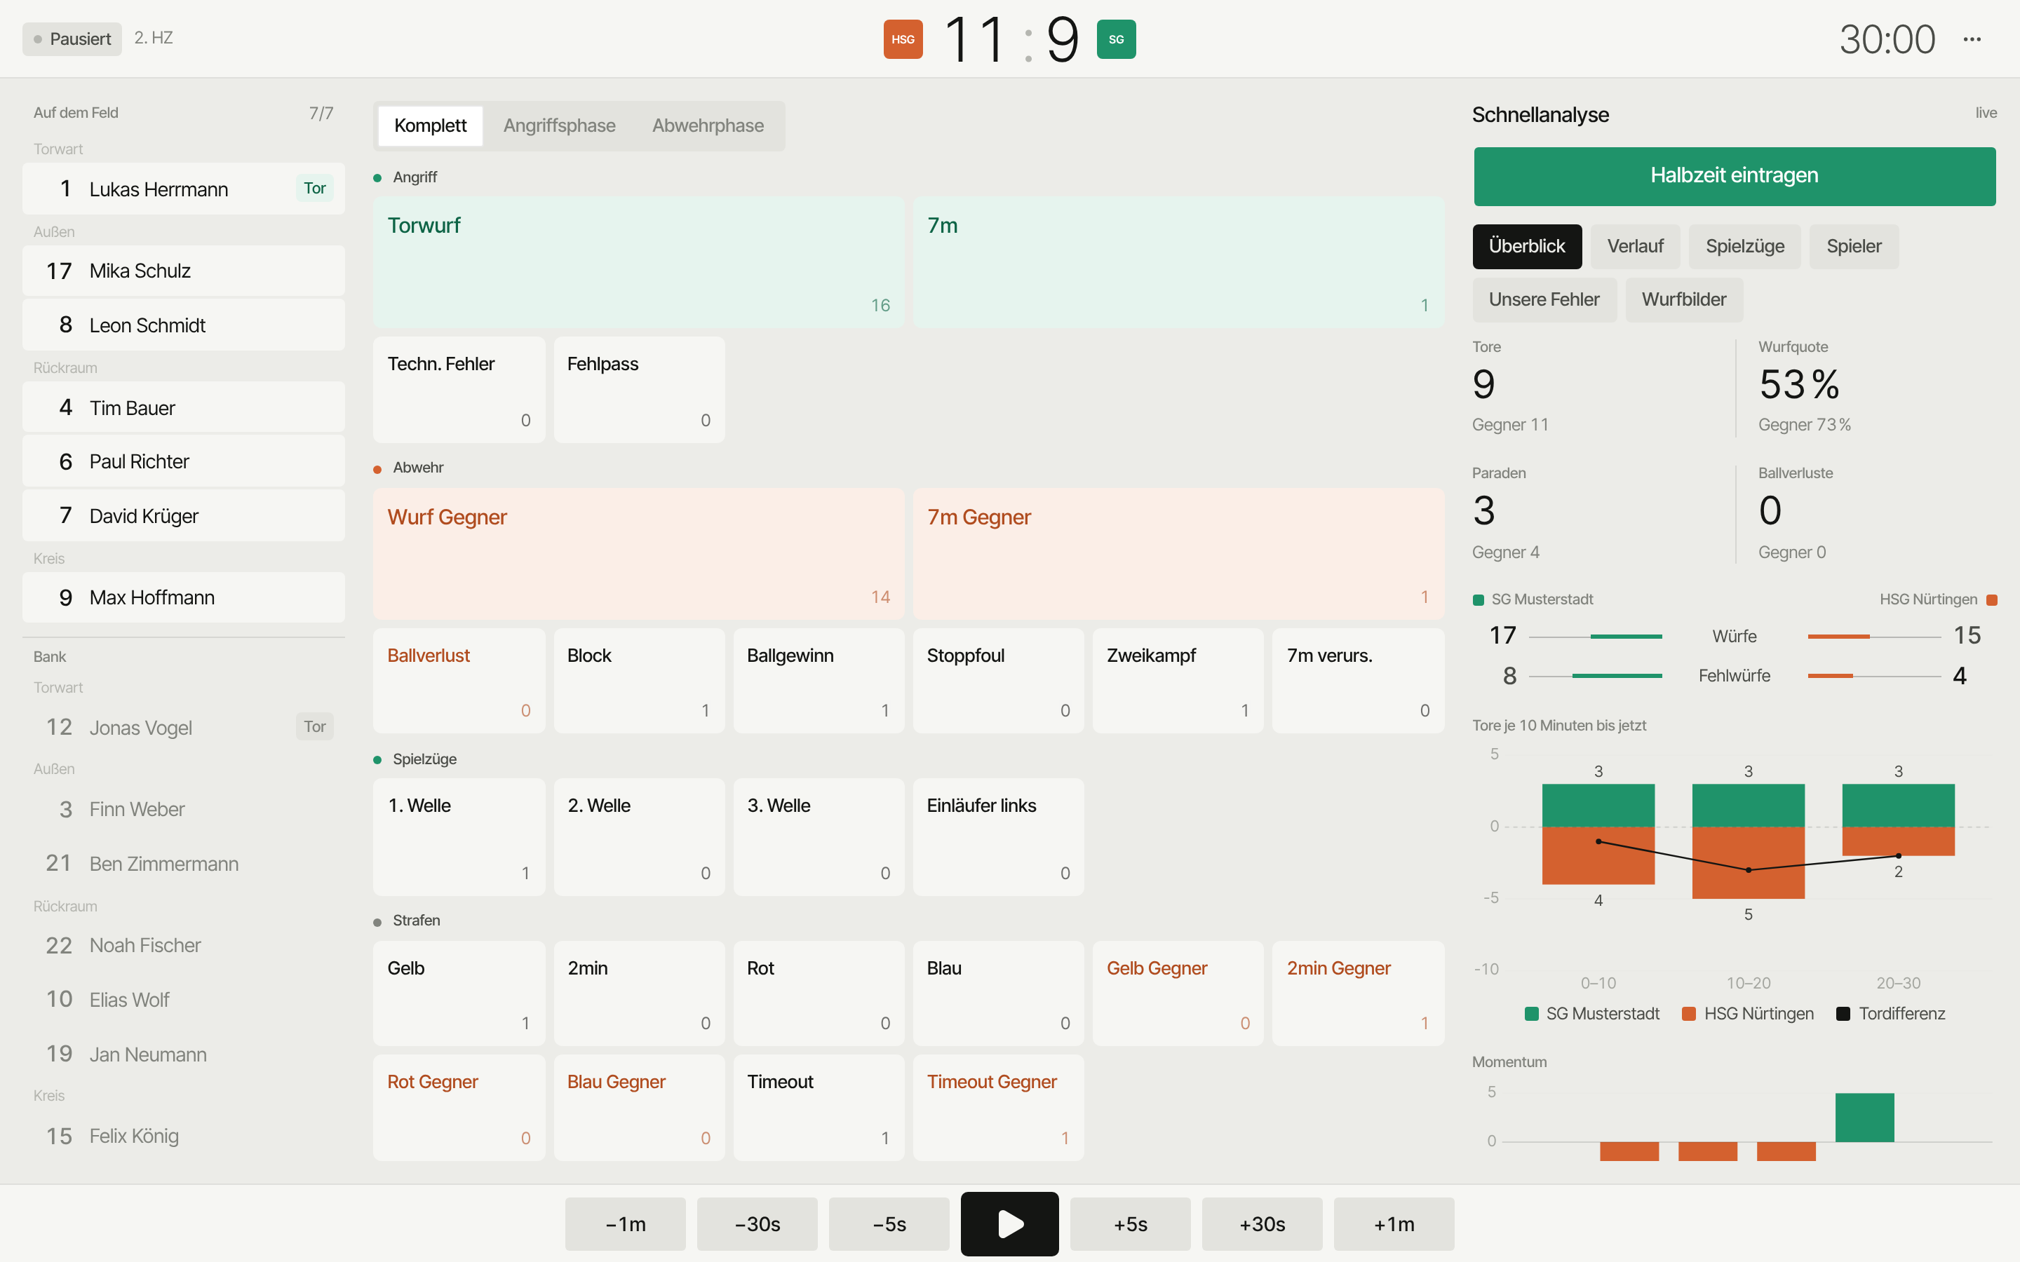This screenshot has height=1262, width=2020.
Task: Select goalkeeper Lukas Herrmann
Action: (x=184, y=189)
